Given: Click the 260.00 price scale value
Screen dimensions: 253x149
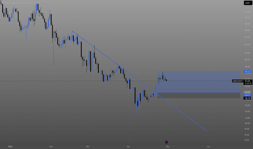Looking at the screenshot, I should pyautogui.click(x=247, y=37).
